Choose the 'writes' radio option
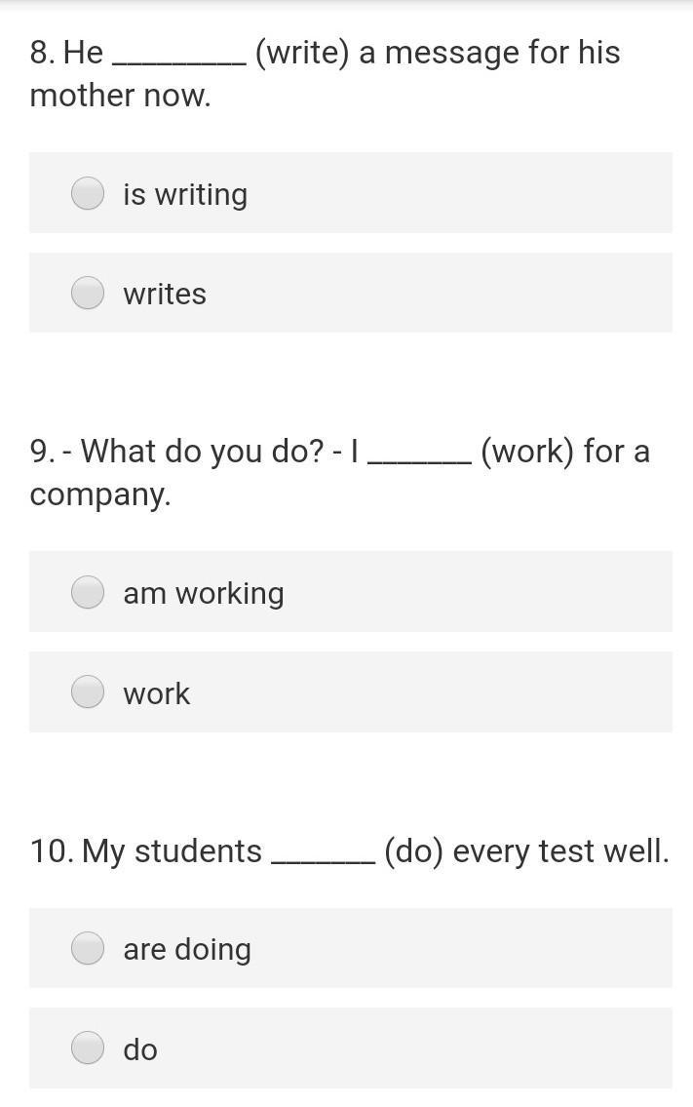693x1107 pixels. pos(89,293)
